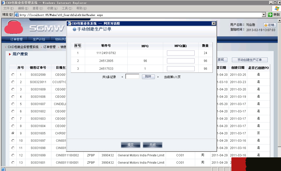Click the Windows flag logo
The image size is (281, 171).
[x=277, y=8]
